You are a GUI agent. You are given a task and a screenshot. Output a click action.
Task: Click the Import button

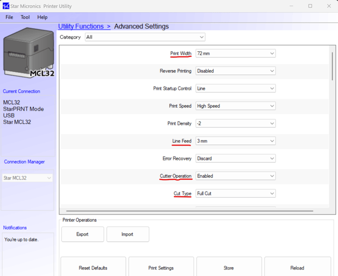(x=127, y=234)
